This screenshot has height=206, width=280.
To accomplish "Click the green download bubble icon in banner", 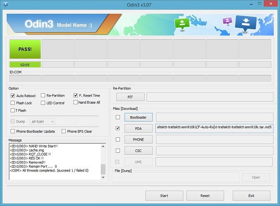I will [x=182, y=24].
